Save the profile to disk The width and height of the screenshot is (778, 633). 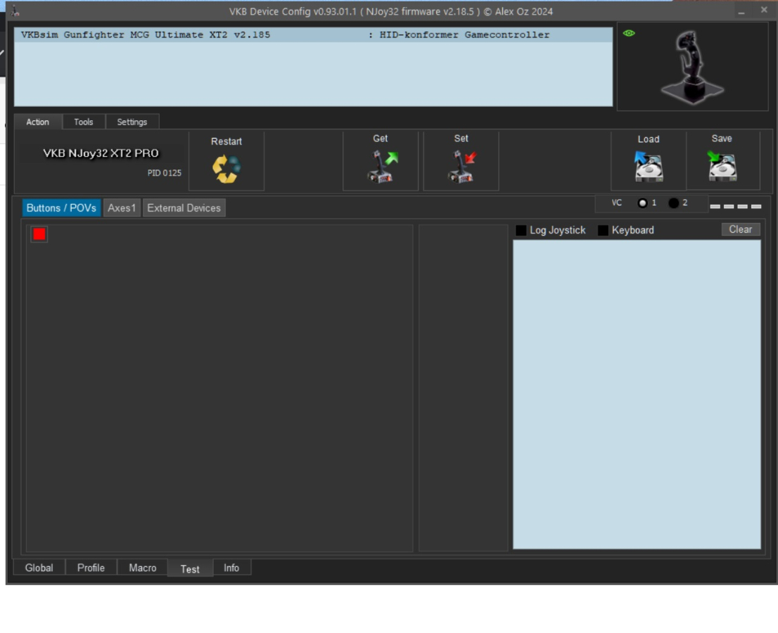[x=722, y=166]
